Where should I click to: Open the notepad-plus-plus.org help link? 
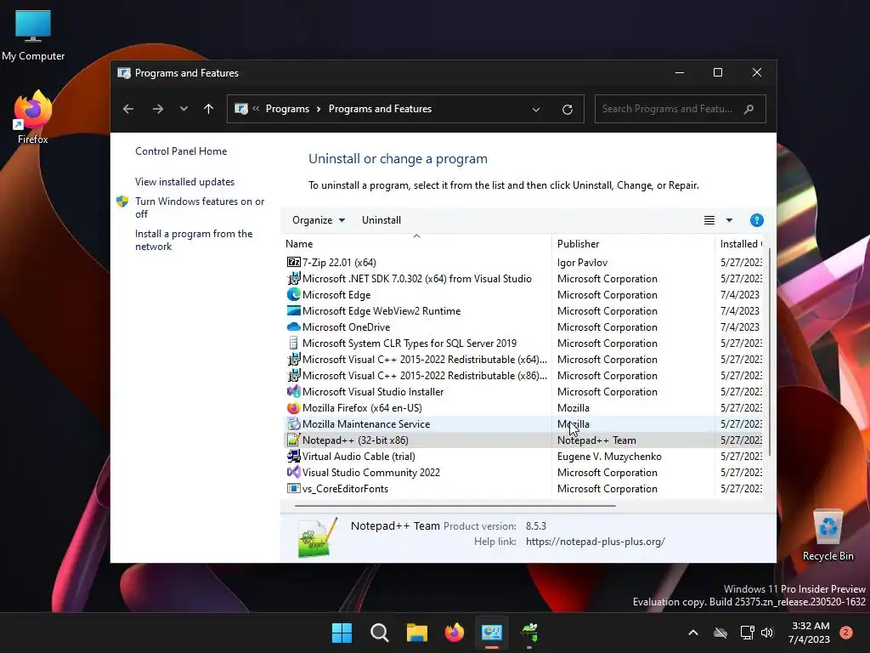596,542
